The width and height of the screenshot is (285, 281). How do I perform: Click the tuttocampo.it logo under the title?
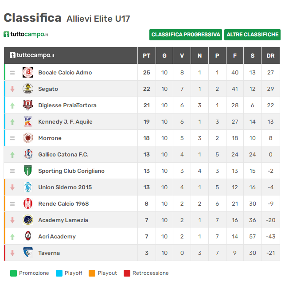(26, 34)
